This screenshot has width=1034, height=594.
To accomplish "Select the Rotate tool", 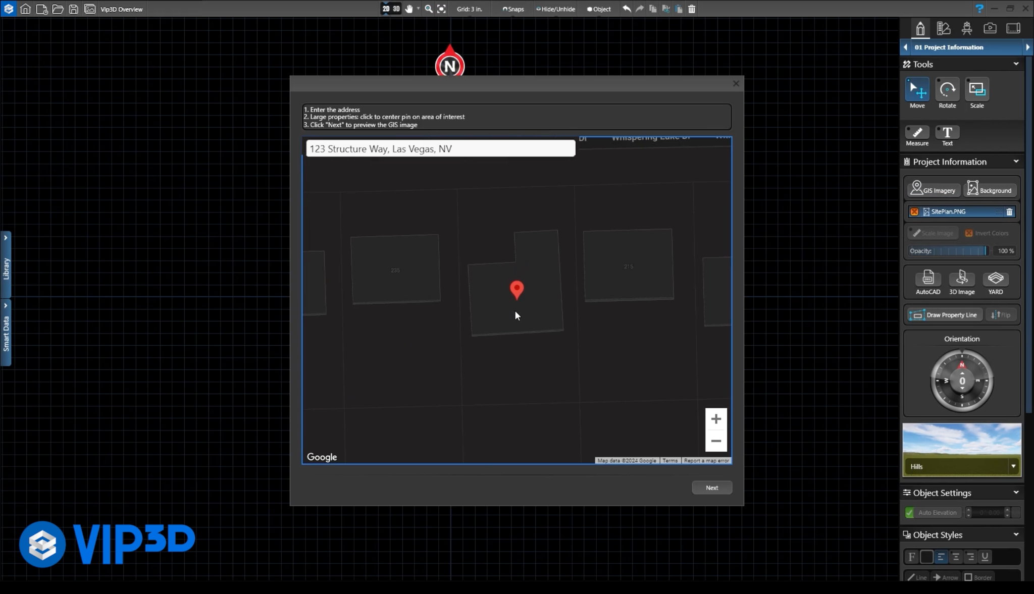I will tap(947, 93).
